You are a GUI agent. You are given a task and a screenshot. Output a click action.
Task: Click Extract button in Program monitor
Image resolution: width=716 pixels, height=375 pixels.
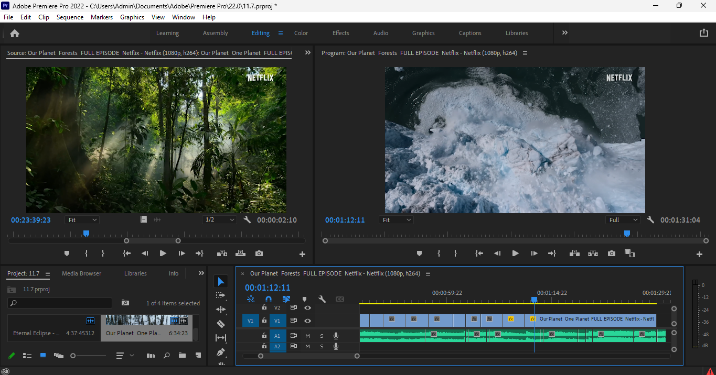[593, 253]
